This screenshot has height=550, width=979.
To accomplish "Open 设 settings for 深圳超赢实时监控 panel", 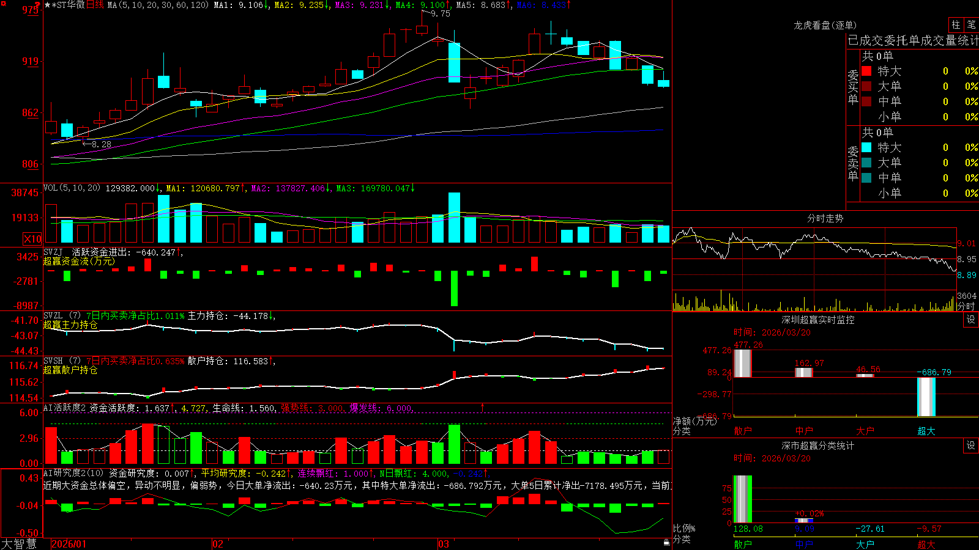I will point(971,320).
